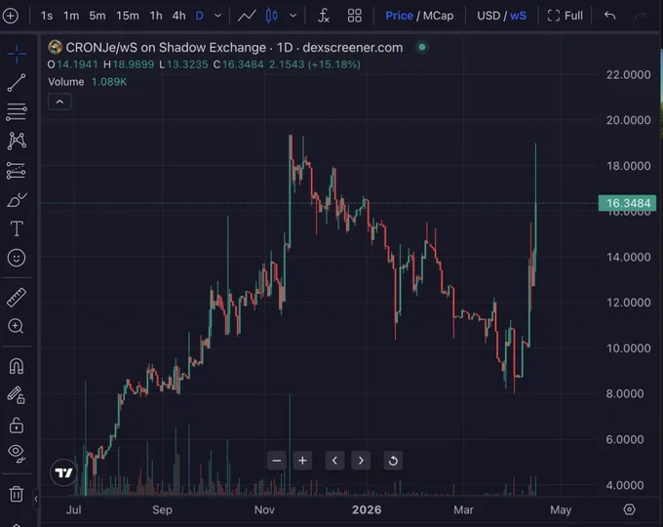This screenshot has width=663, height=527.
Task: Switch to line chart type
Action: tap(247, 16)
